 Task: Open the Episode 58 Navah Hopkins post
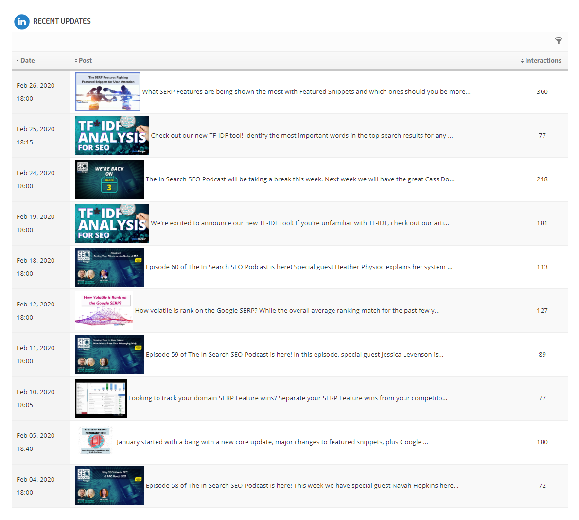pyautogui.click(x=302, y=486)
